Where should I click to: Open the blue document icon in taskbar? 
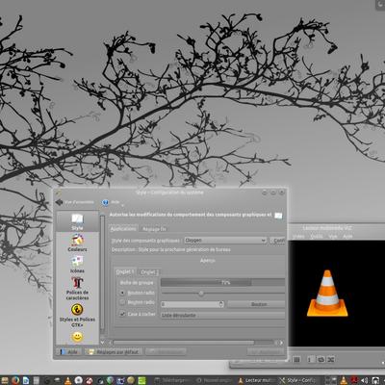click(x=26, y=380)
